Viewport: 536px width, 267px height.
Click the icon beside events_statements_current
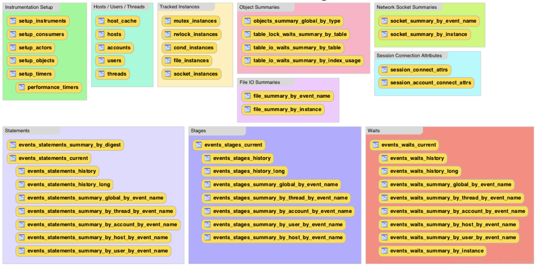click(13, 158)
